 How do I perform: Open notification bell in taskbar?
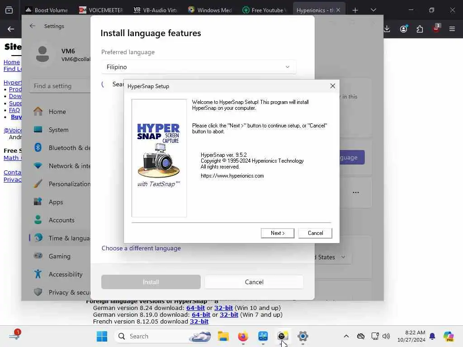432,336
